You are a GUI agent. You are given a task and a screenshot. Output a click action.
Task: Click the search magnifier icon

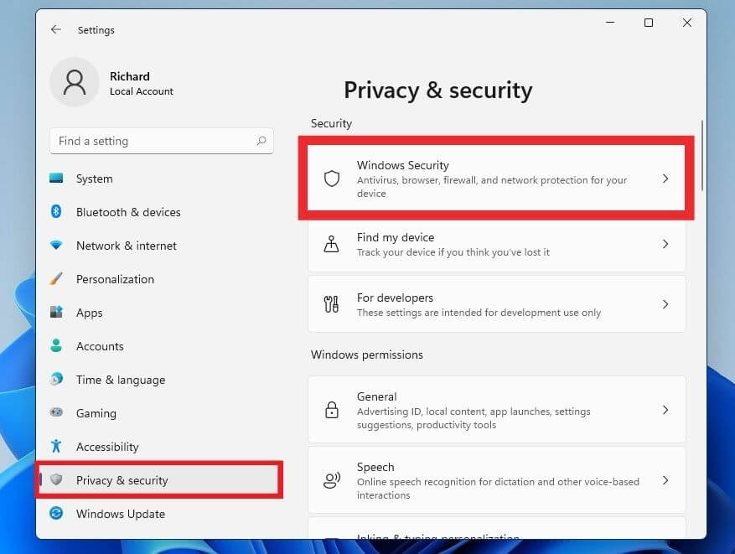(x=261, y=141)
